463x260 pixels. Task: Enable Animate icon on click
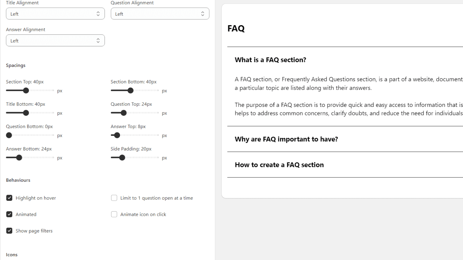114,214
